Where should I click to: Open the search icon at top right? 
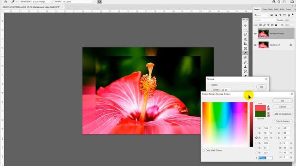tap(279, 2)
